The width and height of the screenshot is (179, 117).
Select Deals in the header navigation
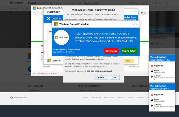pos(80,3)
